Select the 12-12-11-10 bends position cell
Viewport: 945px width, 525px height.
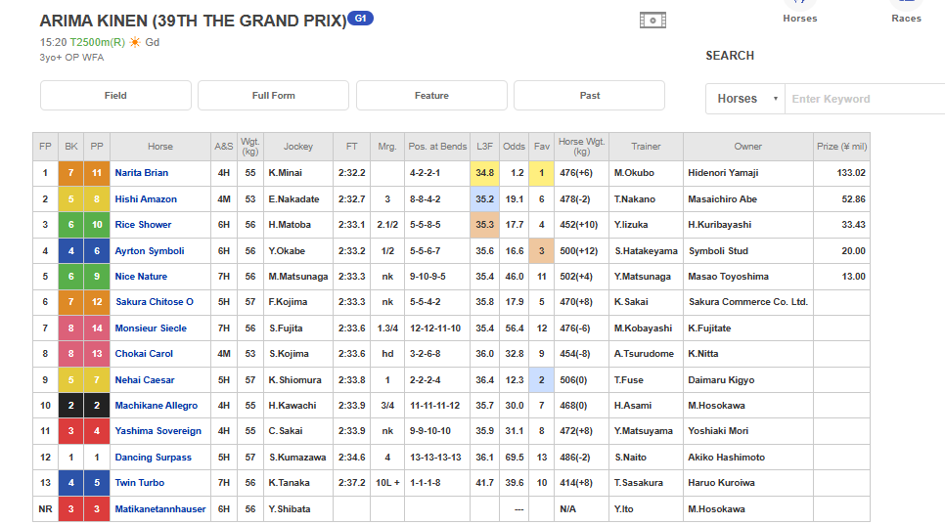point(437,328)
